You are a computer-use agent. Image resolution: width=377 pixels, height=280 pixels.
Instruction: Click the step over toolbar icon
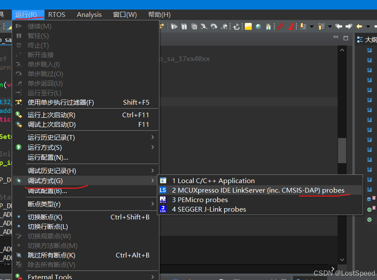(214, 26)
